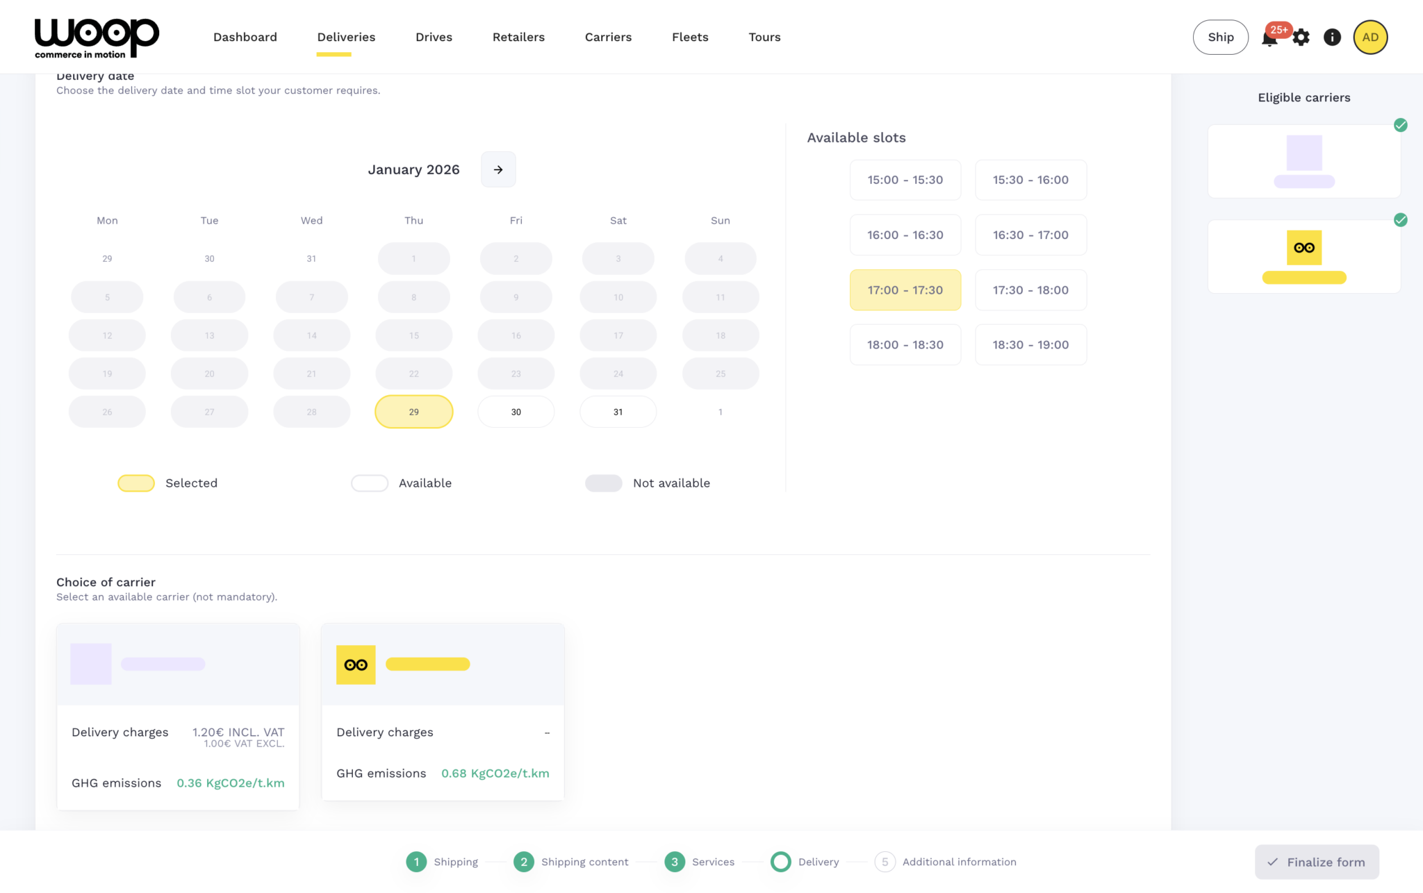Switch to the Dashboard tab
This screenshot has width=1423, height=893.
coord(245,37)
